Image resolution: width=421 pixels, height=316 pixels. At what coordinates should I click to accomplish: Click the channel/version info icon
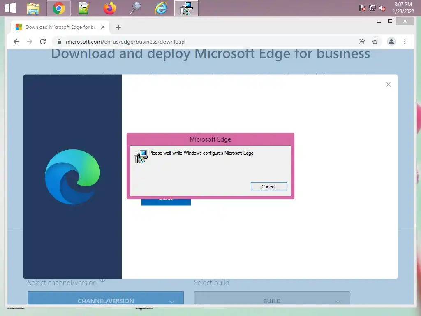[x=102, y=280]
